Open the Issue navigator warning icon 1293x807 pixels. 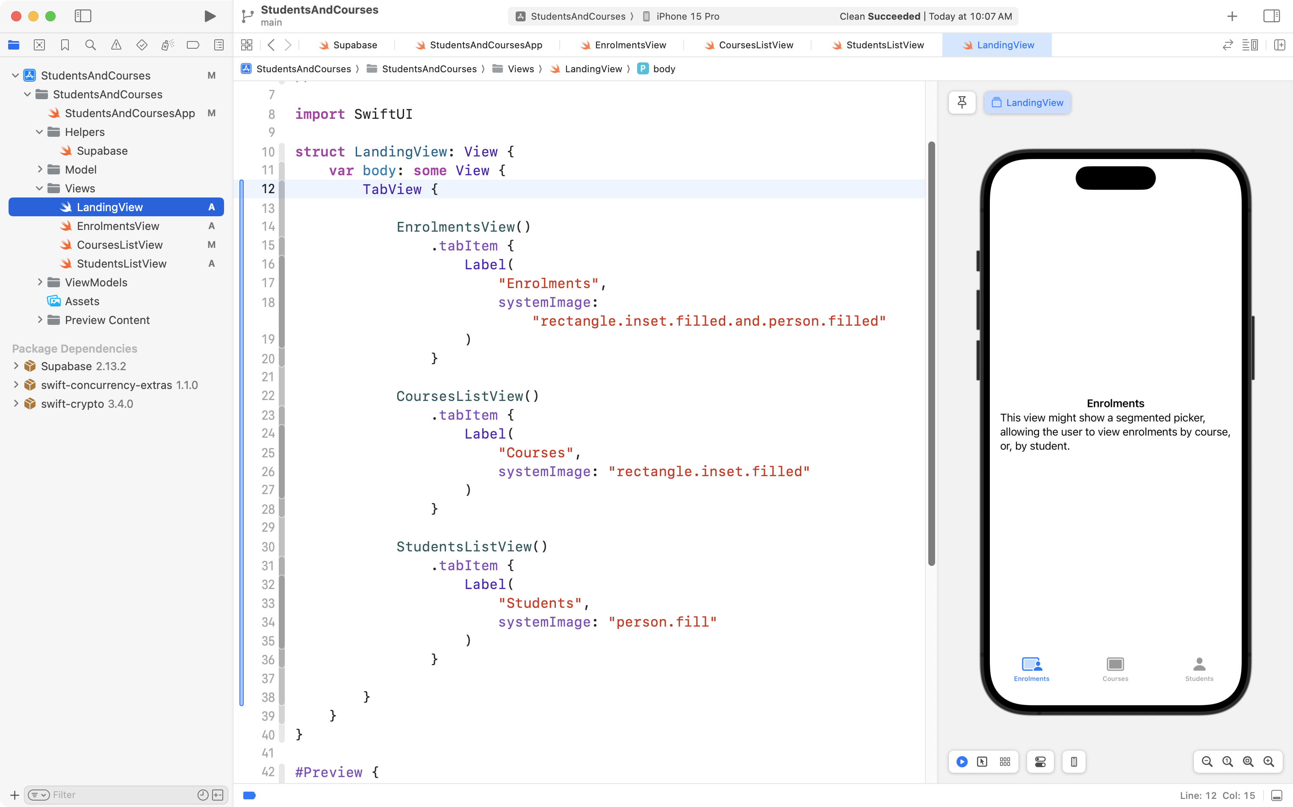(116, 45)
